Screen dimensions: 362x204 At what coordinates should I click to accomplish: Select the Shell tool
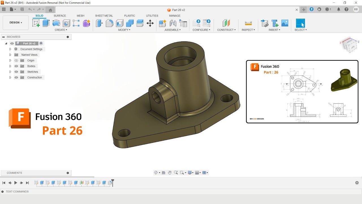120,23
